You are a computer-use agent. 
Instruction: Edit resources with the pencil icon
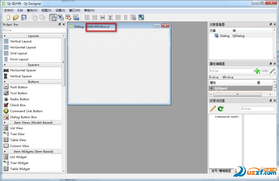[213, 108]
